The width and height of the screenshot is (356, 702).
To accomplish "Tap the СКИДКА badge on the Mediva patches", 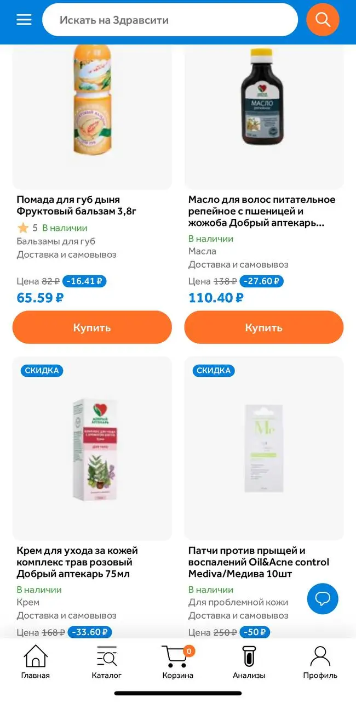I will 214,370.
